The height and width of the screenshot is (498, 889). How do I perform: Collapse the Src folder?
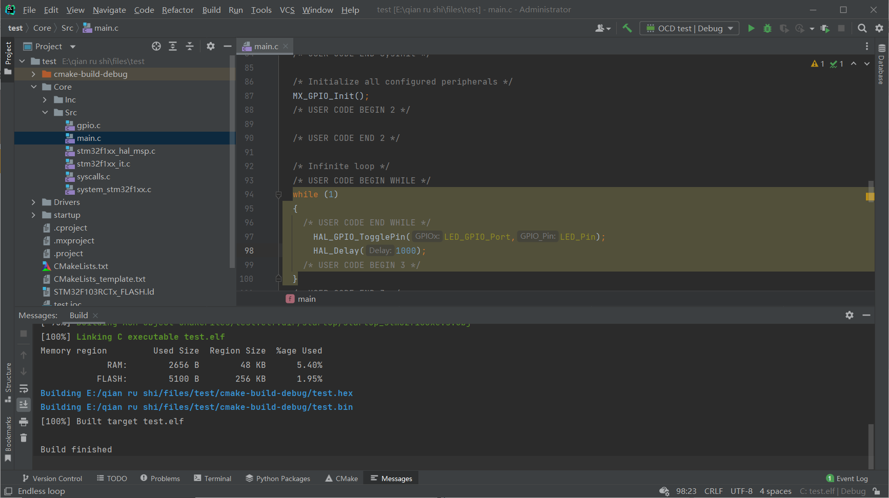[45, 112]
